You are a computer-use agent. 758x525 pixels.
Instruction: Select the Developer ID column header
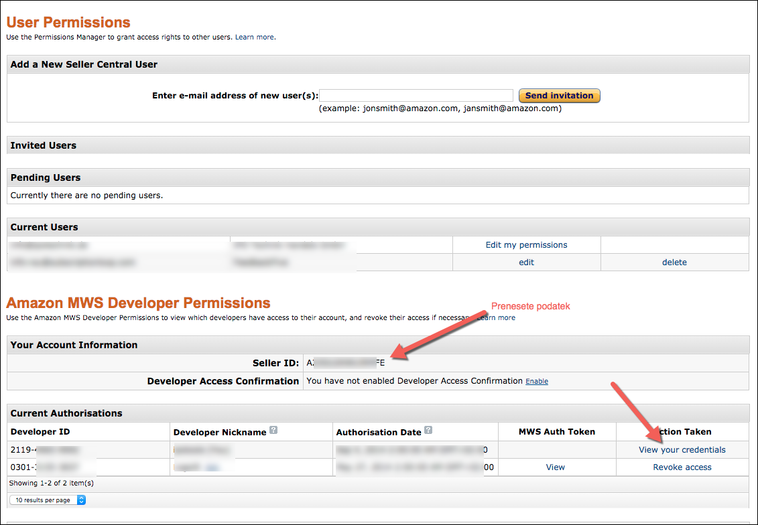point(40,432)
